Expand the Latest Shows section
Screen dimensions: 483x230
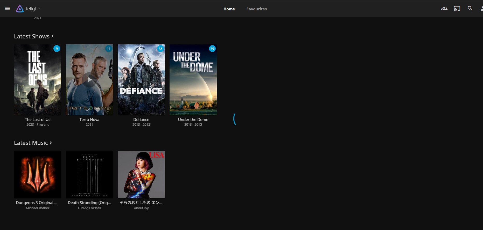point(34,36)
